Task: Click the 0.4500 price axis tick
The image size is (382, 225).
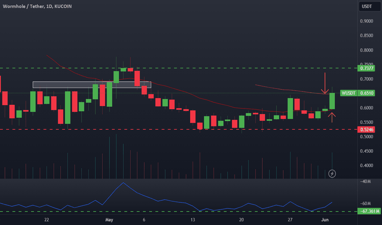Action: pyautogui.click(x=366, y=151)
